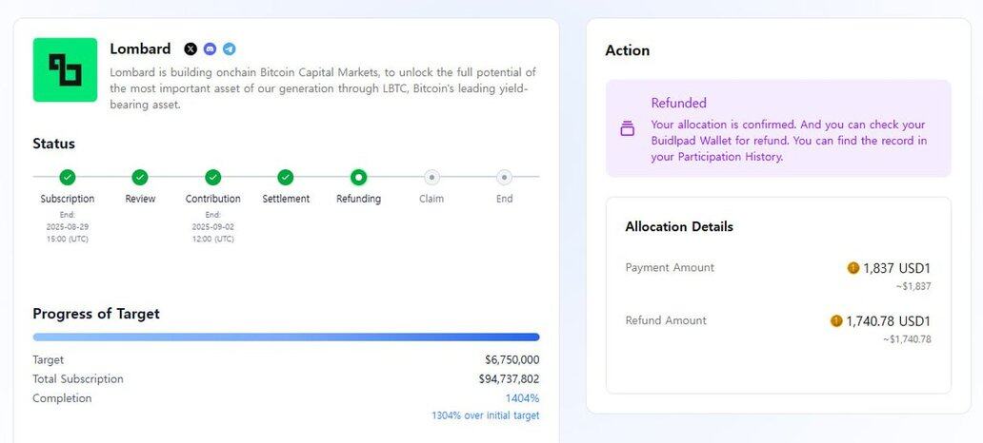Click the green Lombard logo
This screenshot has height=443, width=983.
coord(65,69)
